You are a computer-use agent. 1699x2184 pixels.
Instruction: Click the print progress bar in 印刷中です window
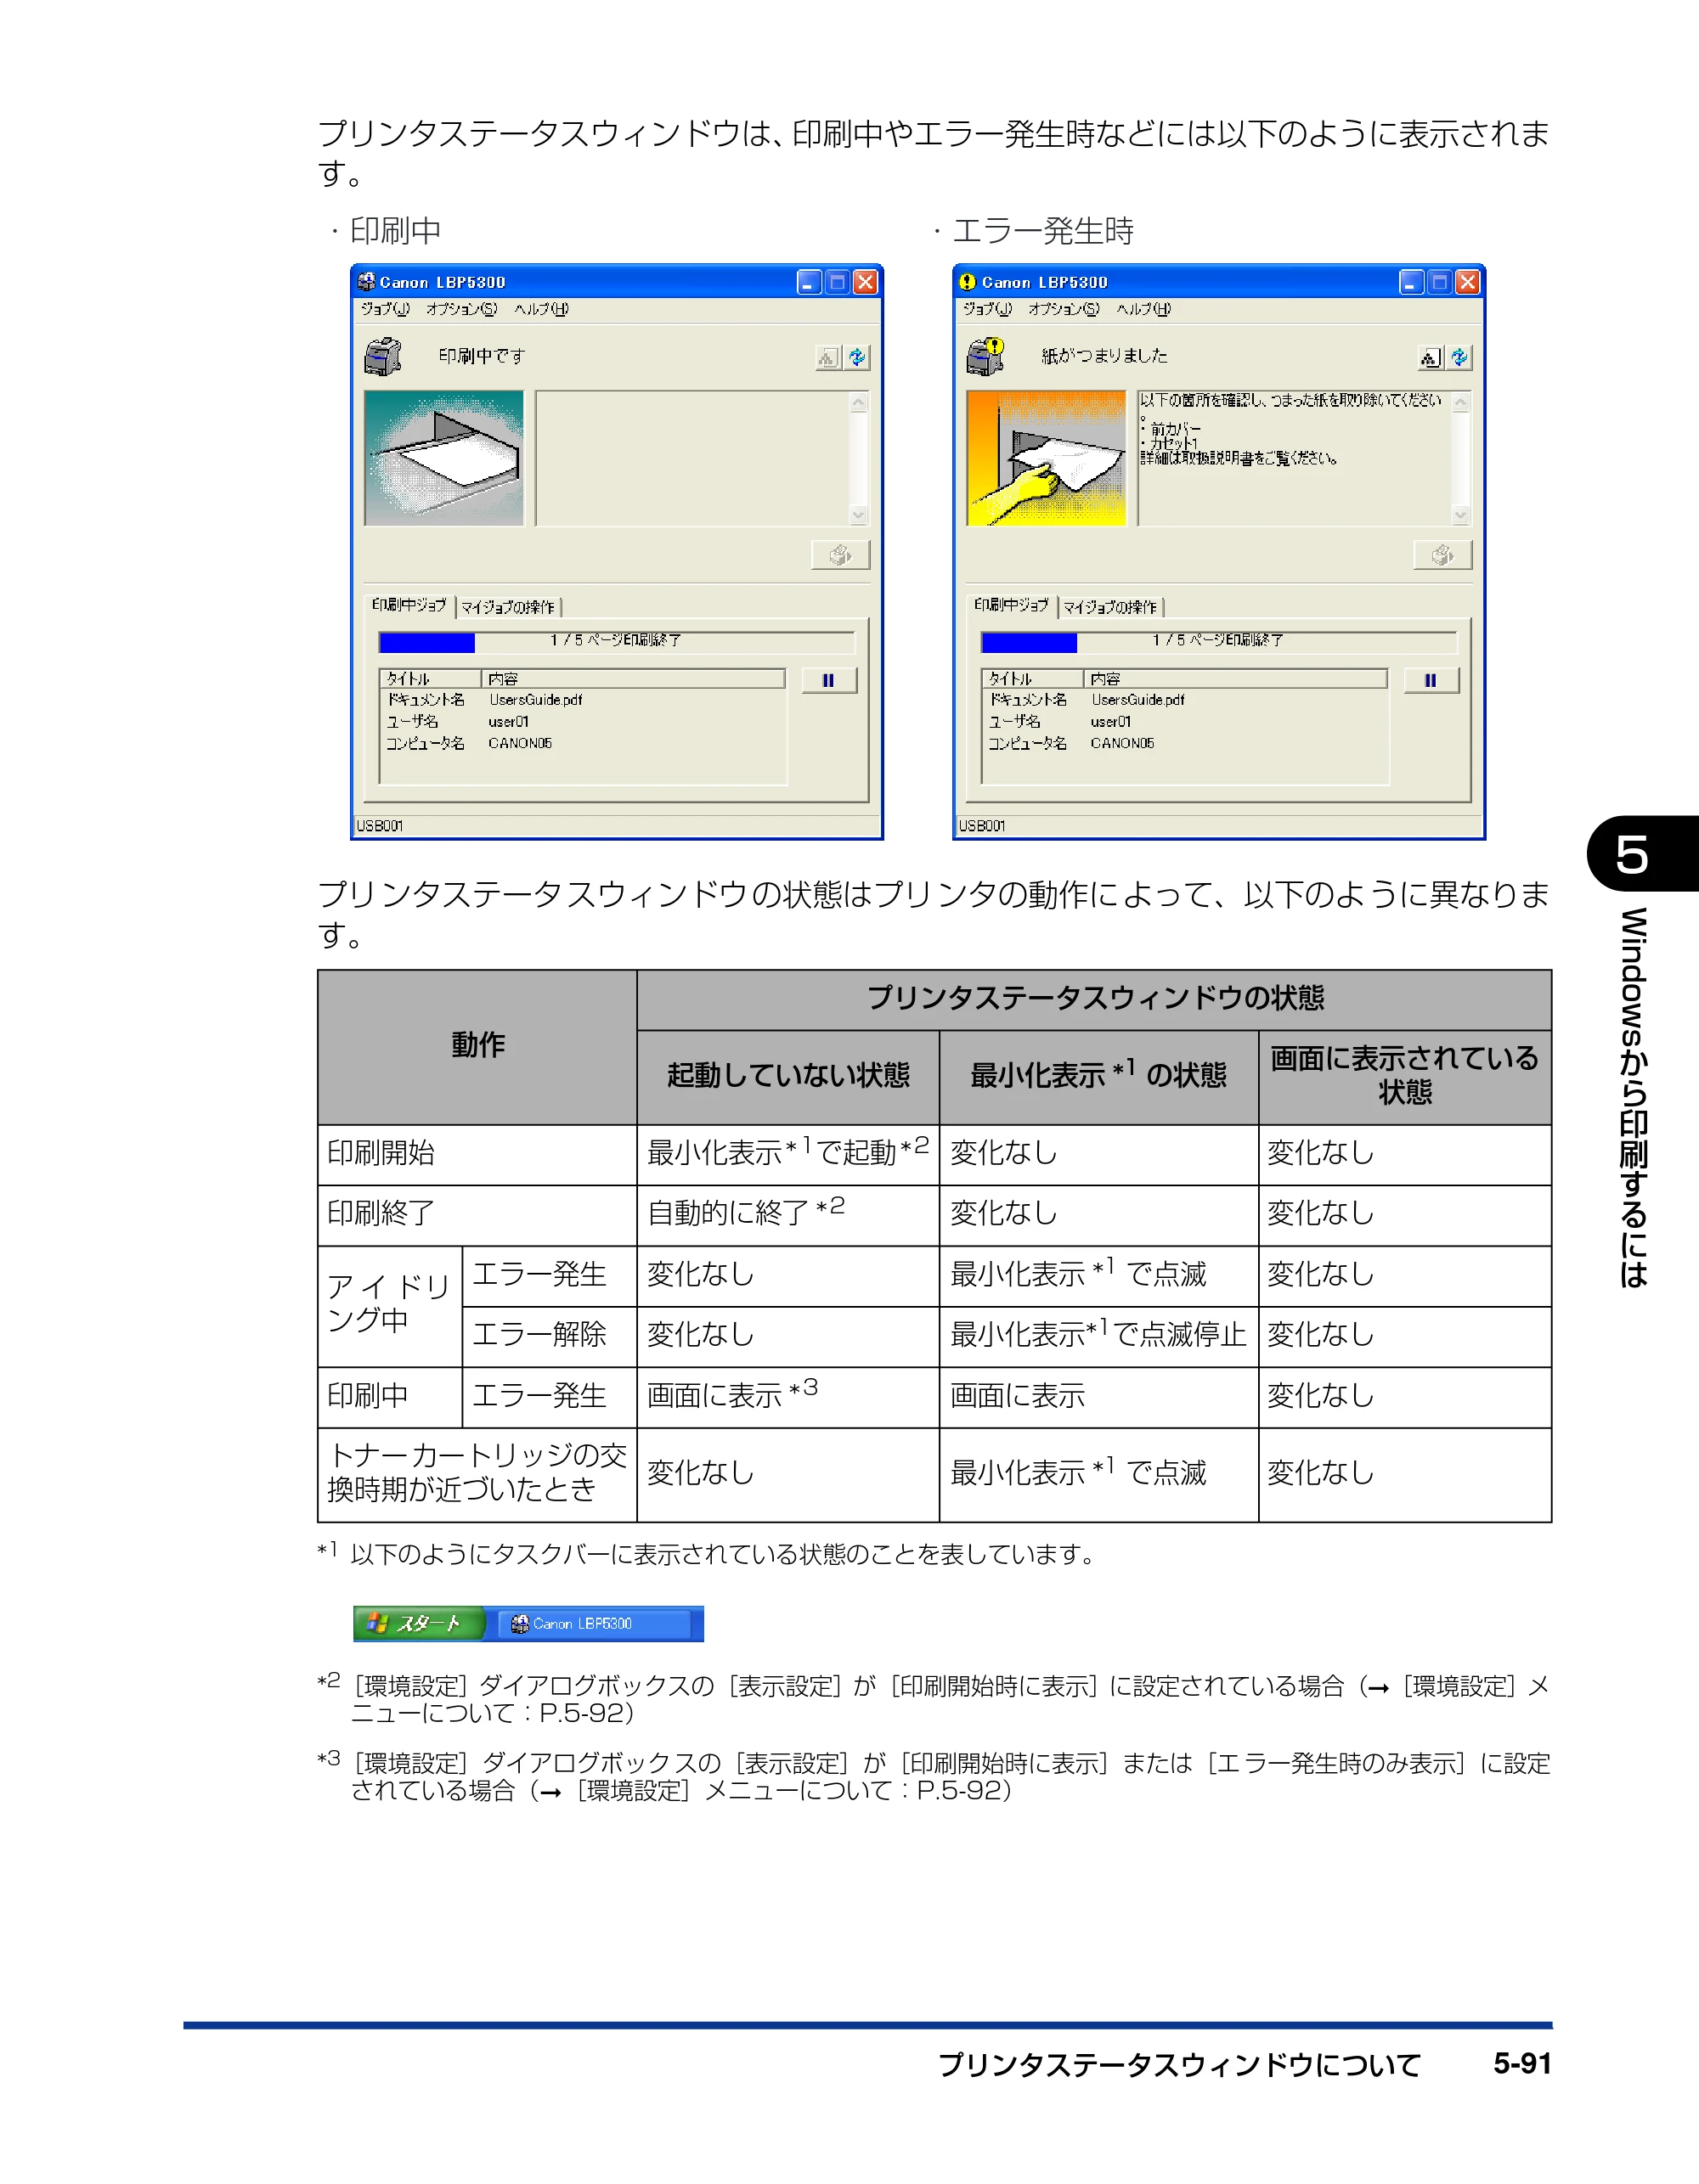point(617,641)
